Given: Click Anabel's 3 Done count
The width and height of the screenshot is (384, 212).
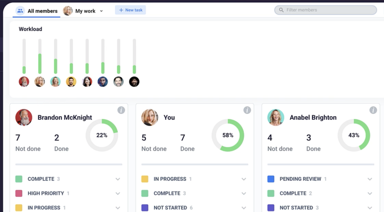Looking at the screenshot, I should pos(309,138).
